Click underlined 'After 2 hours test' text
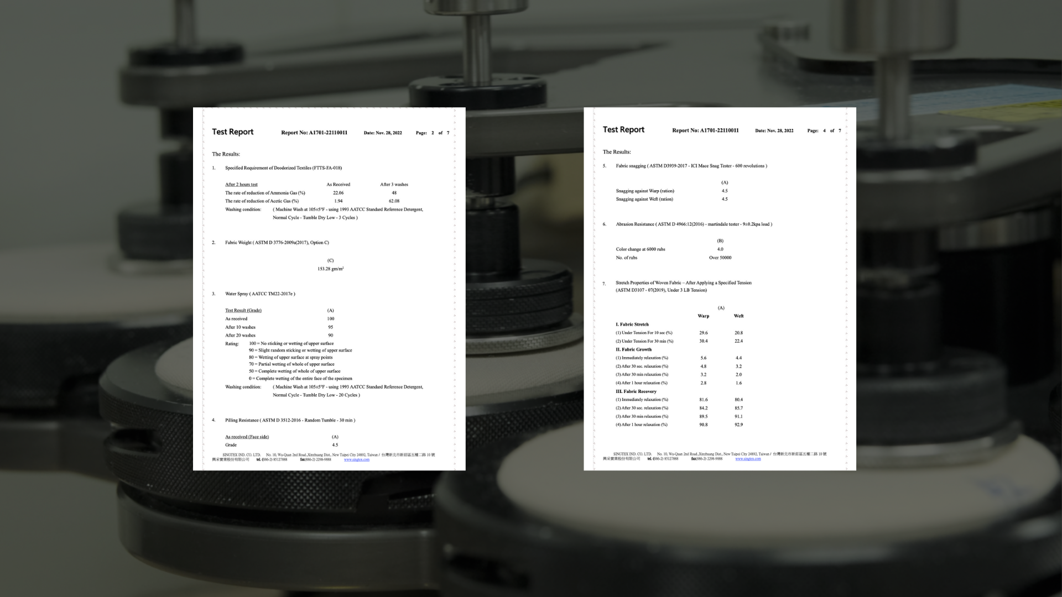The width and height of the screenshot is (1062, 597). click(241, 185)
